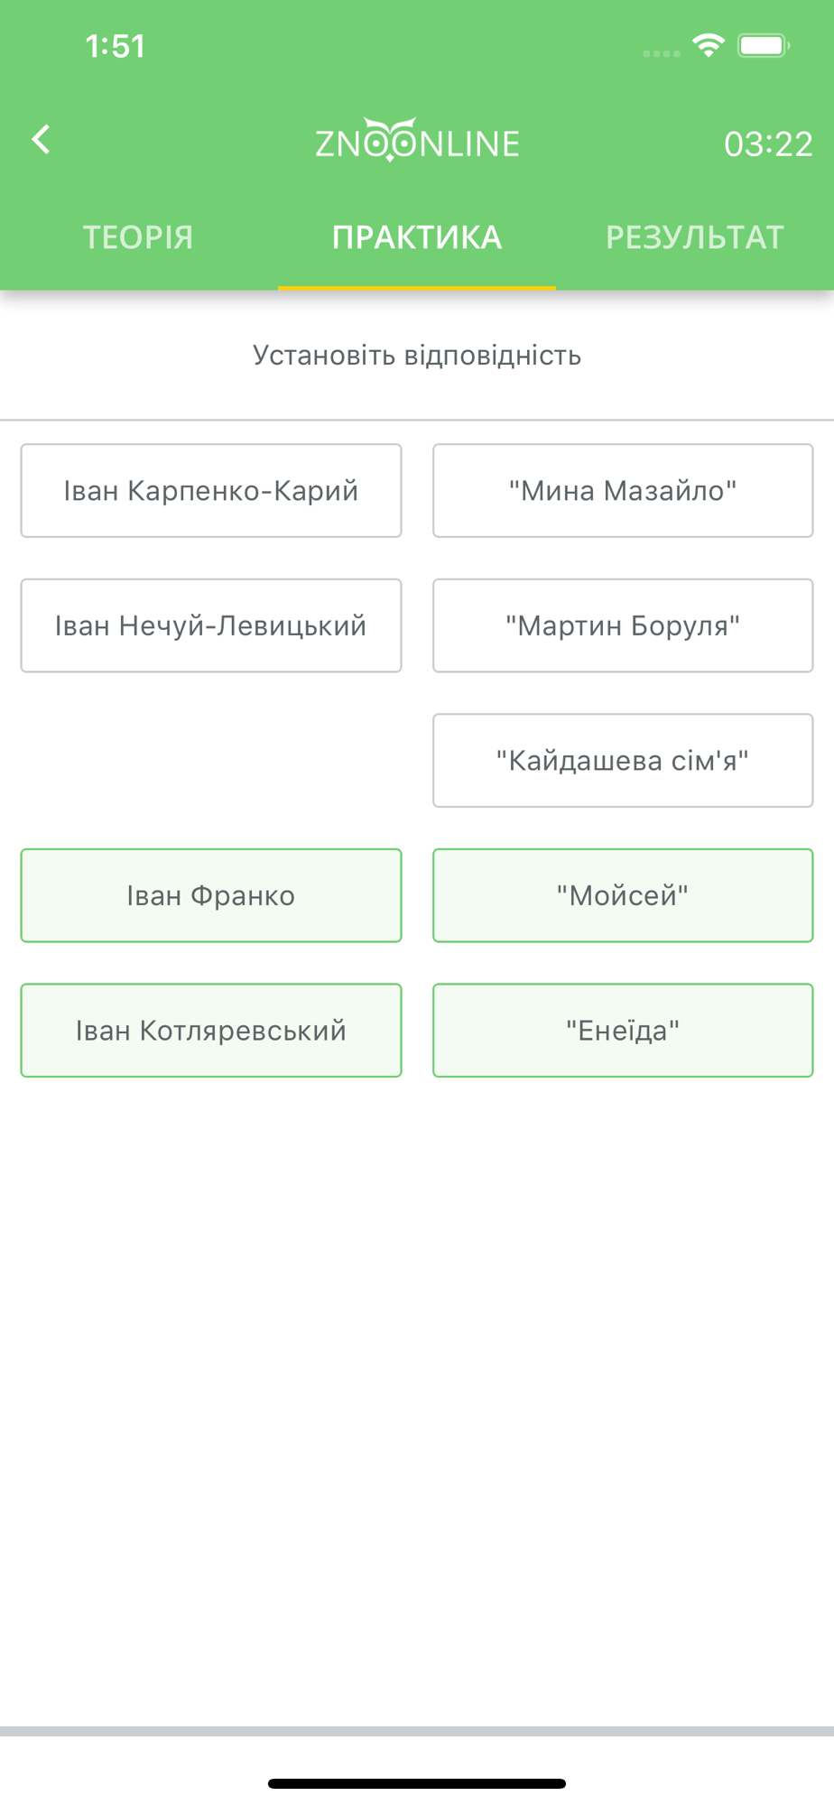
Task: Tap the matched Іван Франко card
Action: click(211, 895)
